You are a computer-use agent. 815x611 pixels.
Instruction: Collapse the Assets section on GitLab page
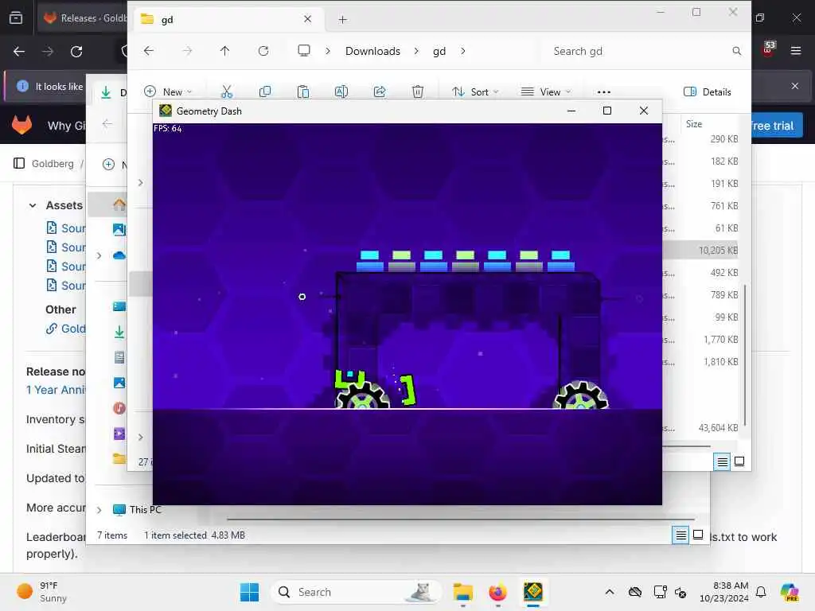pos(32,205)
